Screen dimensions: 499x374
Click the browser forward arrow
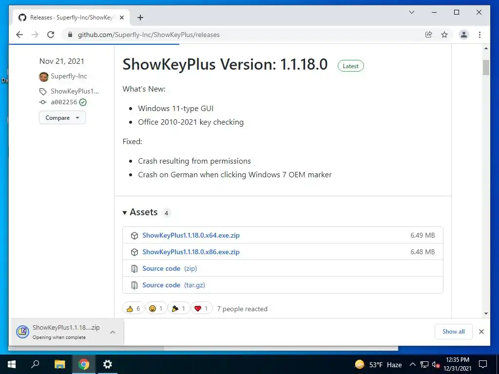35,35
